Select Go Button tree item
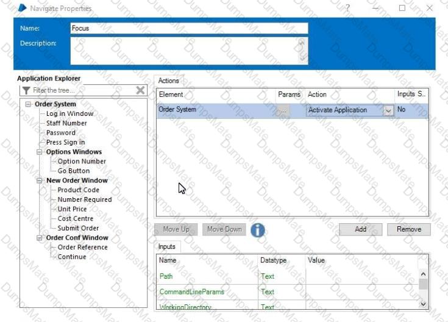Image resolution: width=448 pixels, height=322 pixels. (74, 171)
